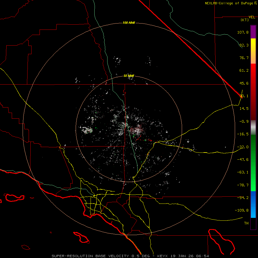Click the -0.9 velocity value
Image resolution: width=258 pixels, height=258 pixels.
pos(244,122)
